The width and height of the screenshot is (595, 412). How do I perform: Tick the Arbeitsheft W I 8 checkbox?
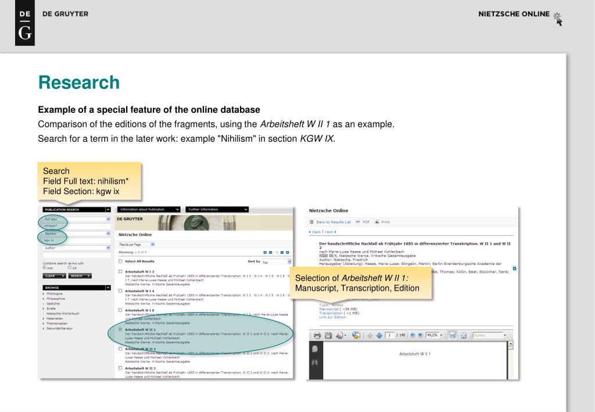click(x=120, y=310)
